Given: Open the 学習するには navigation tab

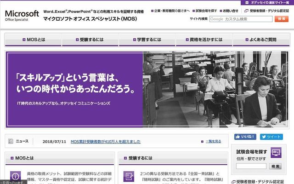Looking at the screenshot, I should [147, 40].
